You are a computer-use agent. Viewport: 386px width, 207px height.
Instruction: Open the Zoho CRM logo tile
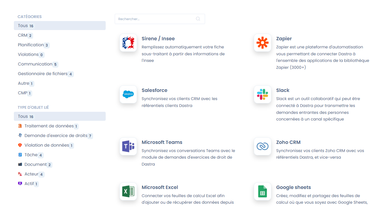(263, 146)
